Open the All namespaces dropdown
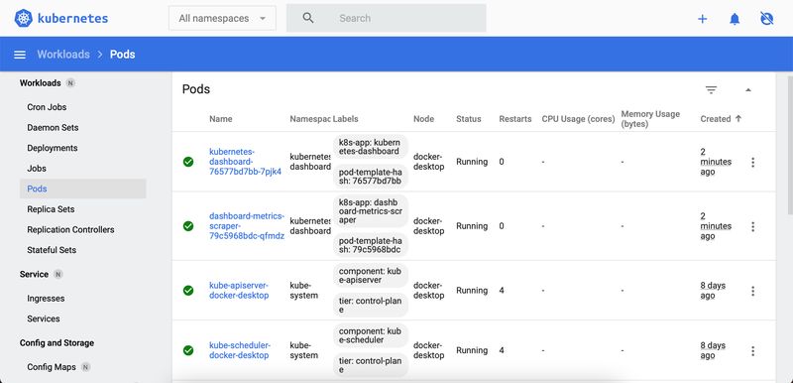The height and width of the screenshot is (383, 793). pyautogui.click(x=222, y=18)
